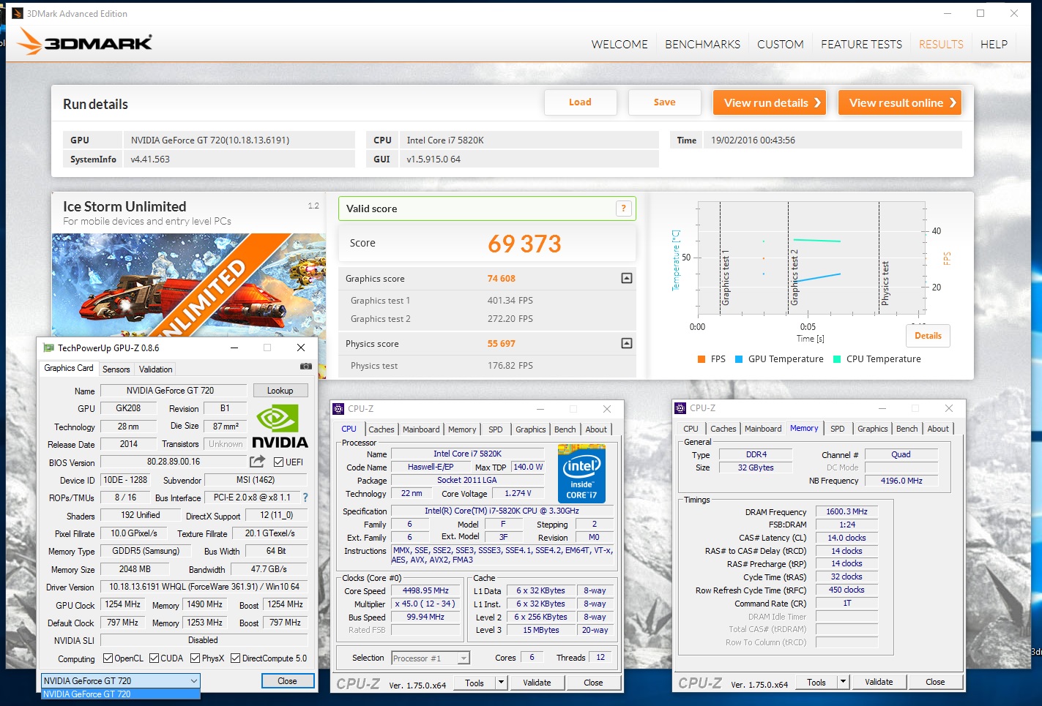Viewport: 1042px width, 706px height.
Task: Click GPU-Z title bar application icon
Action: (48, 348)
